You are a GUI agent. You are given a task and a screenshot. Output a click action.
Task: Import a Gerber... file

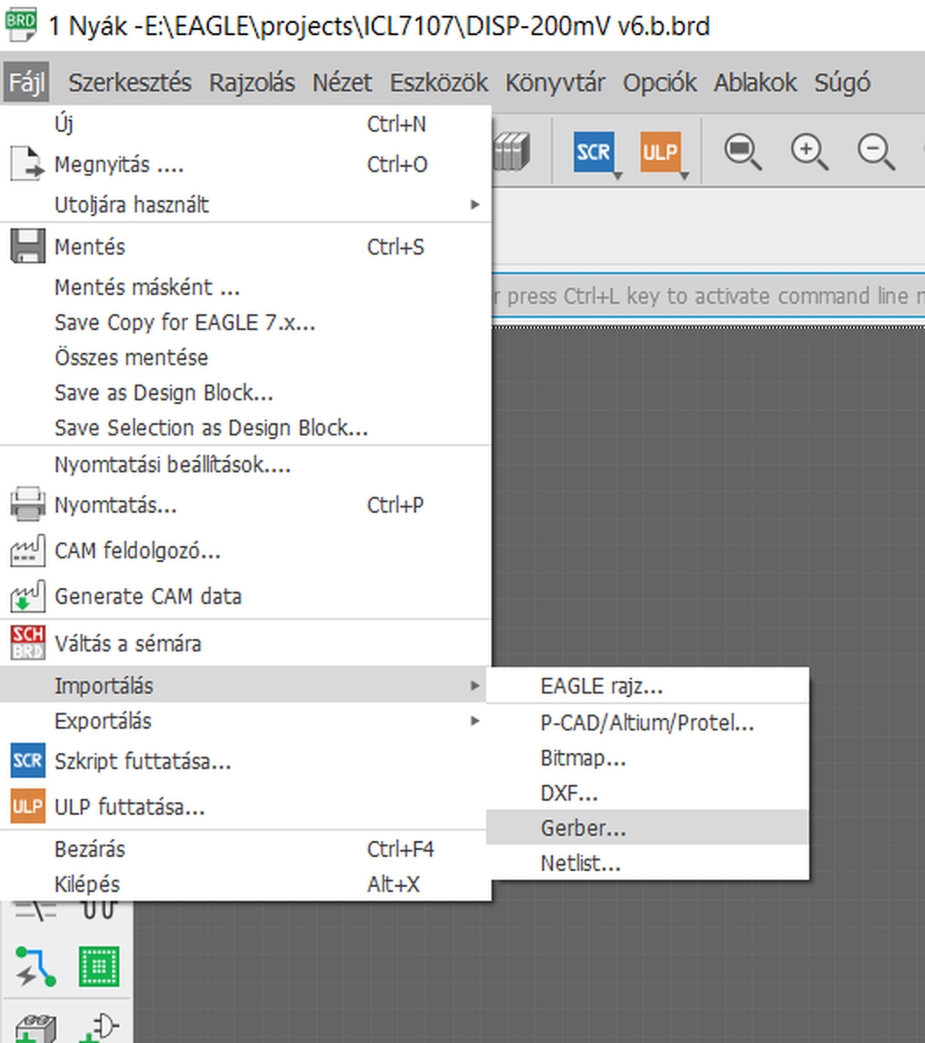[x=648, y=828]
